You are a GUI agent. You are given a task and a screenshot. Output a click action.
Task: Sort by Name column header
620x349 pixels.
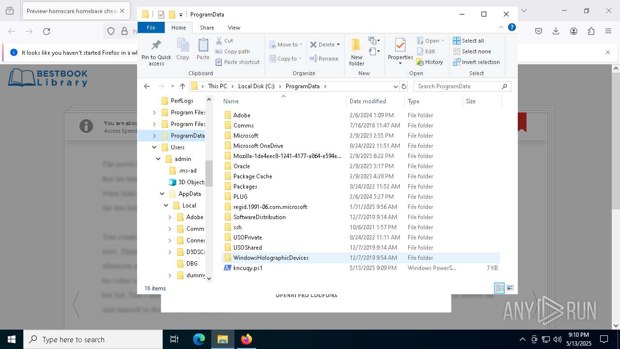(283, 101)
